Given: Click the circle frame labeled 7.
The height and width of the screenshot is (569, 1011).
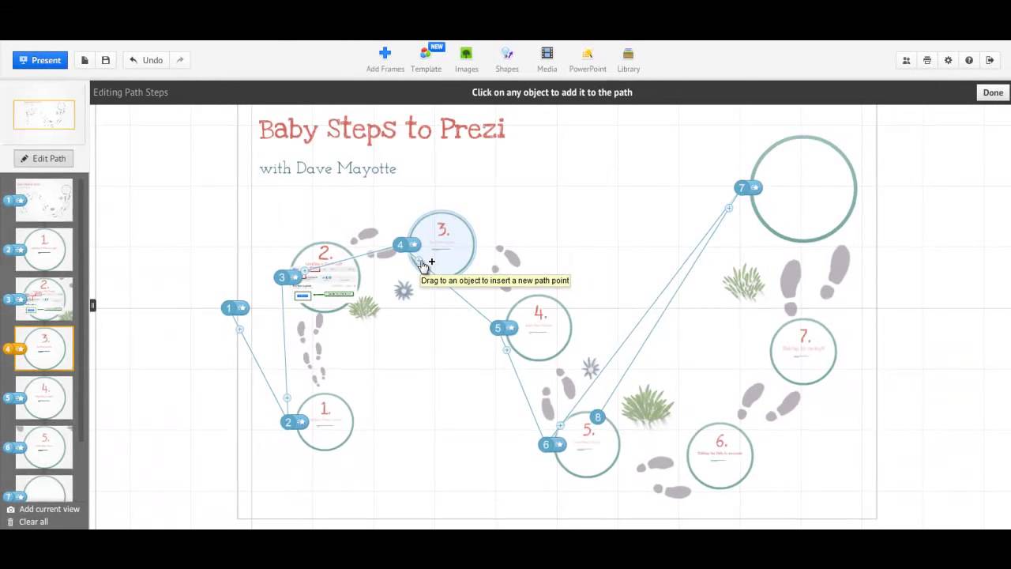Looking at the screenshot, I should [x=803, y=351].
